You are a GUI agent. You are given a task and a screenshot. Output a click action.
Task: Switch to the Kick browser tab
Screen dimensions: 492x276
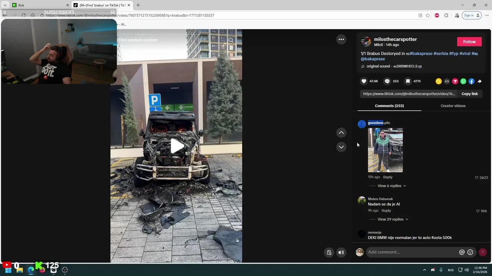[x=40, y=5]
